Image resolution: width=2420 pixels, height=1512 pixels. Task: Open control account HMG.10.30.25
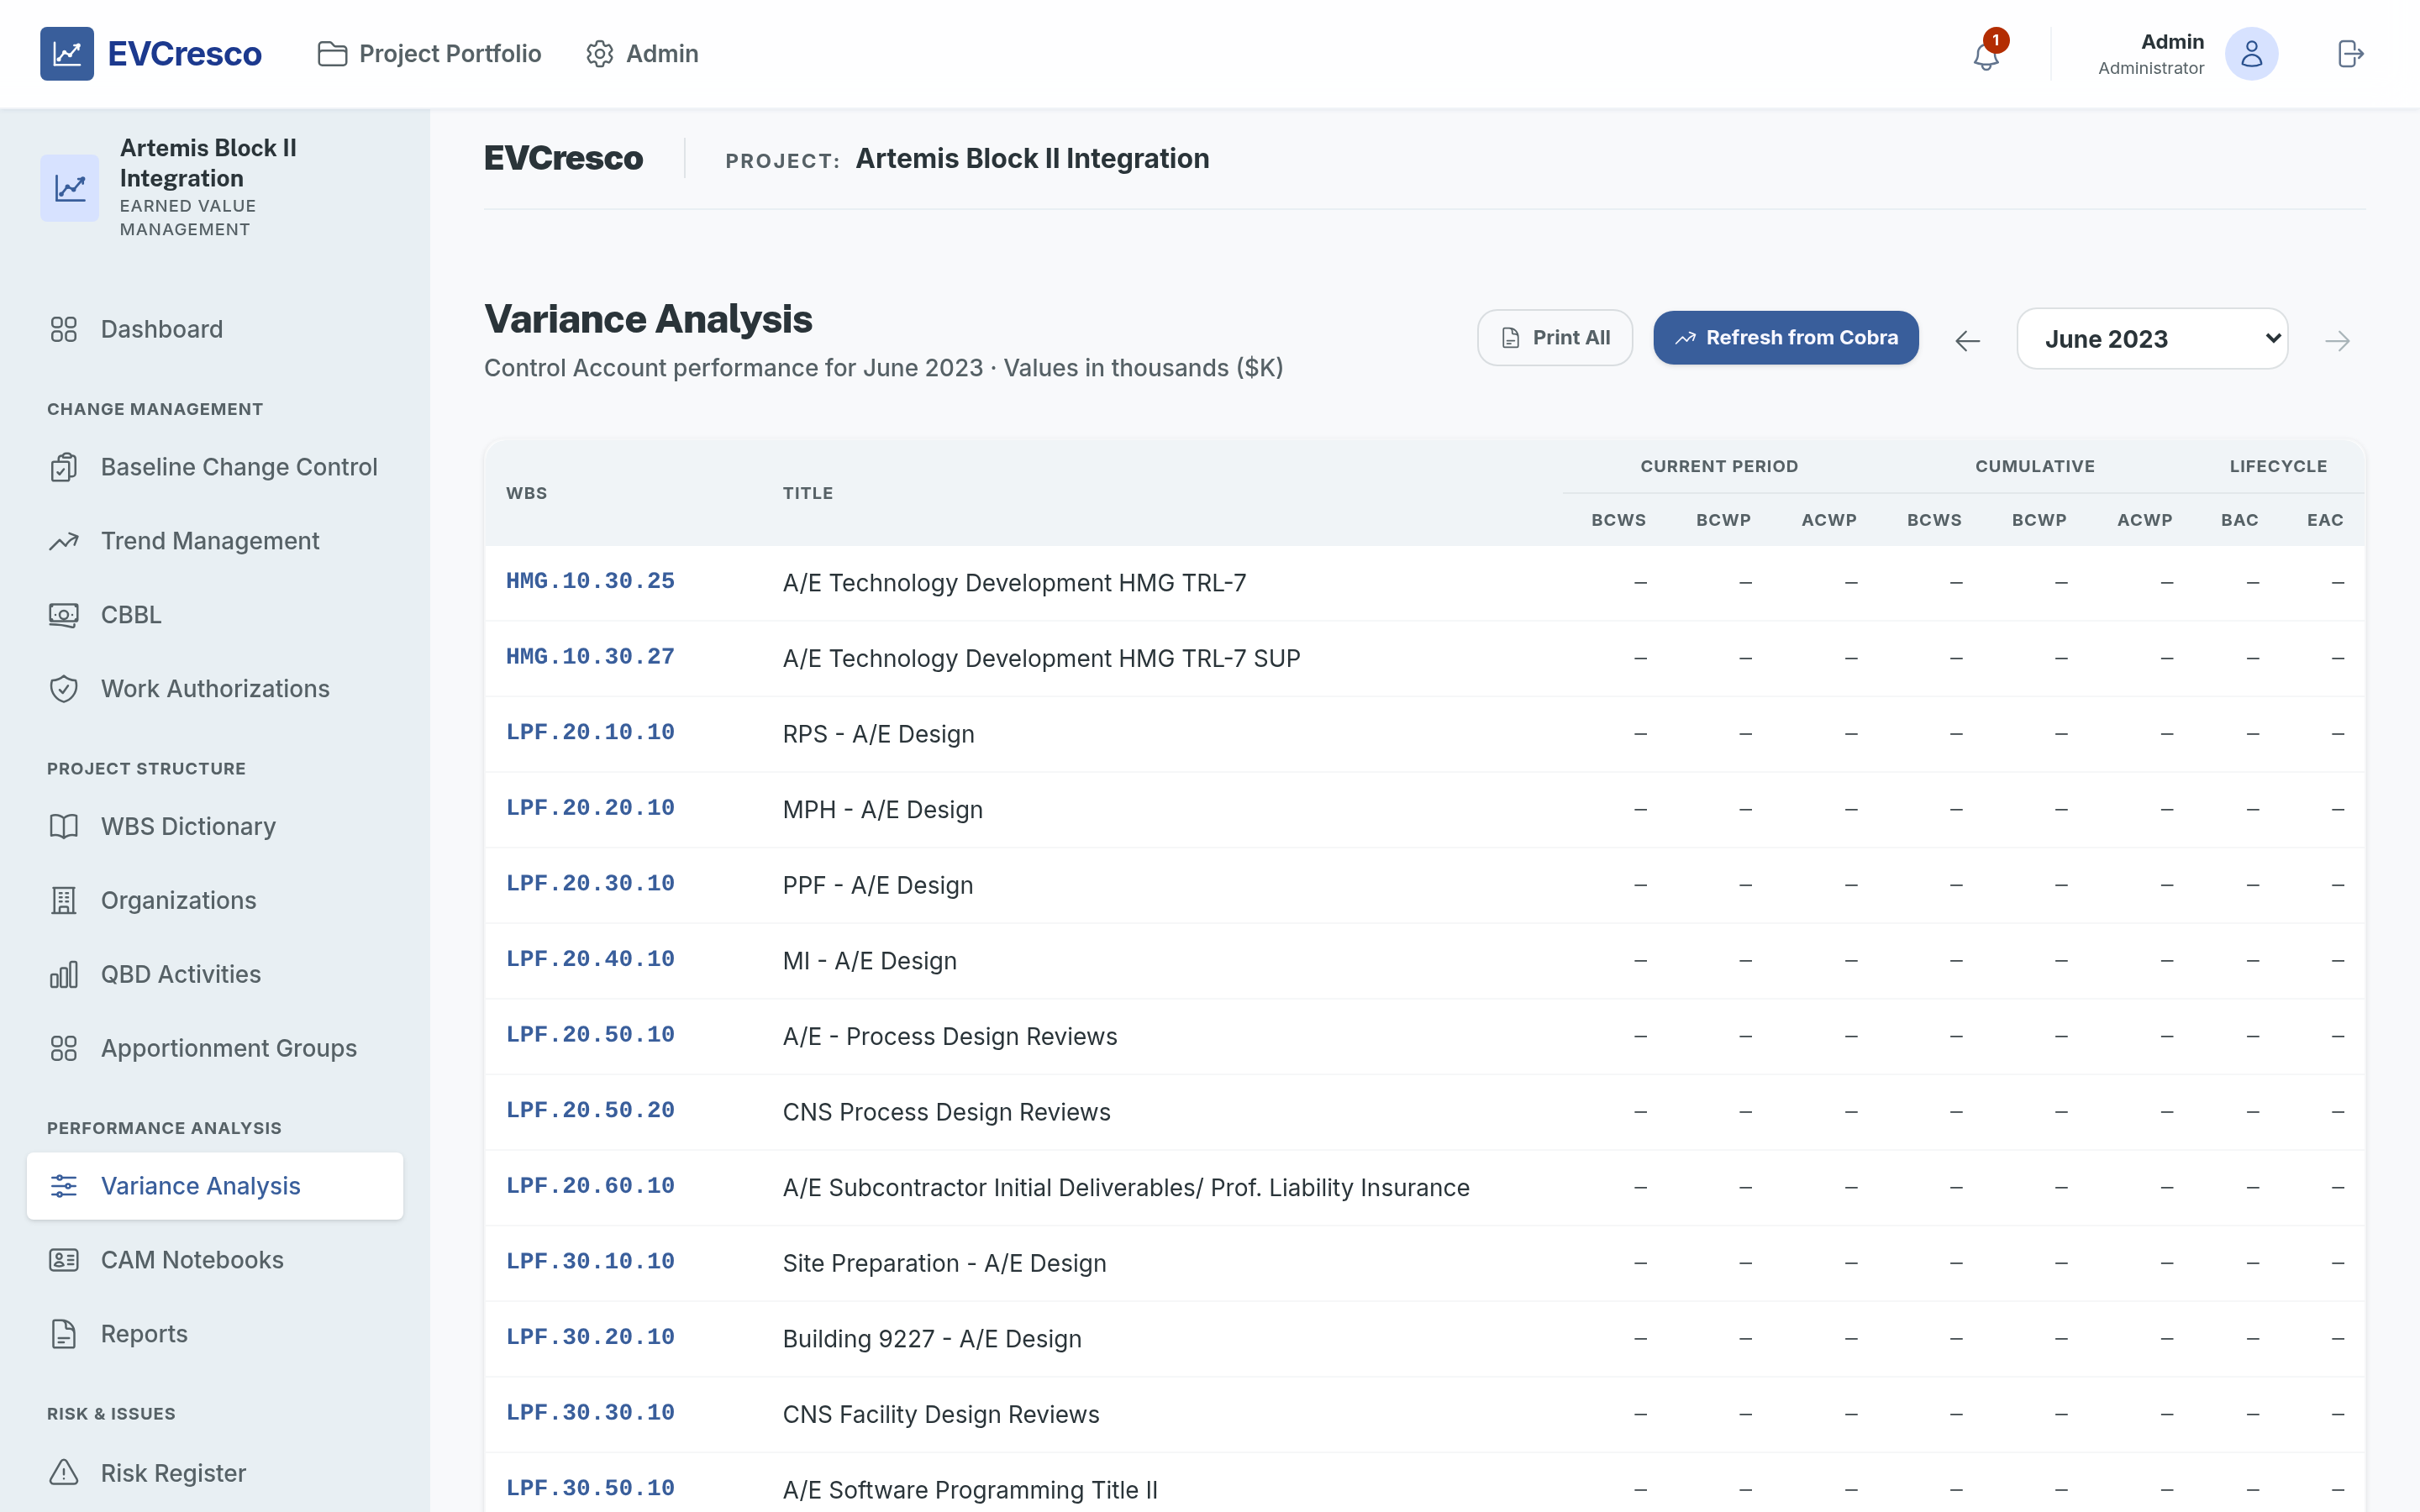point(590,581)
